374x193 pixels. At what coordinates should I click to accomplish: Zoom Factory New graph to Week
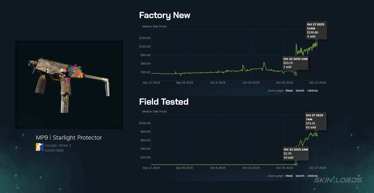pyautogui.click(x=289, y=91)
